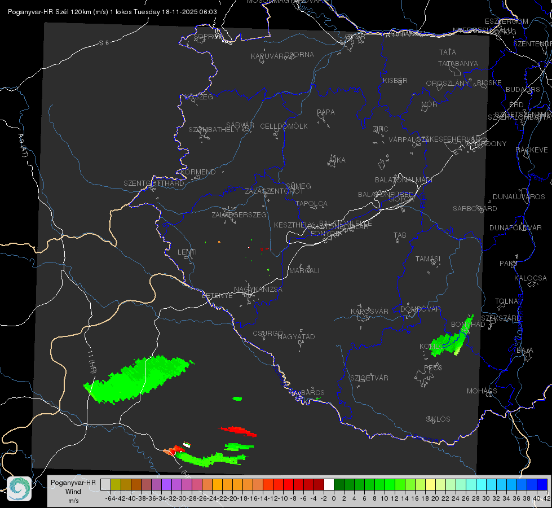
Task: Select the dark green swatch between 0 and 2
Action: [339, 484]
